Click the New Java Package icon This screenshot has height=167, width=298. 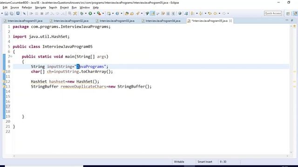click(108, 13)
